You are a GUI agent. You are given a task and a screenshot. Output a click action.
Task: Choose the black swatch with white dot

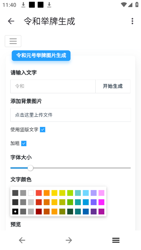(x=15, y=212)
